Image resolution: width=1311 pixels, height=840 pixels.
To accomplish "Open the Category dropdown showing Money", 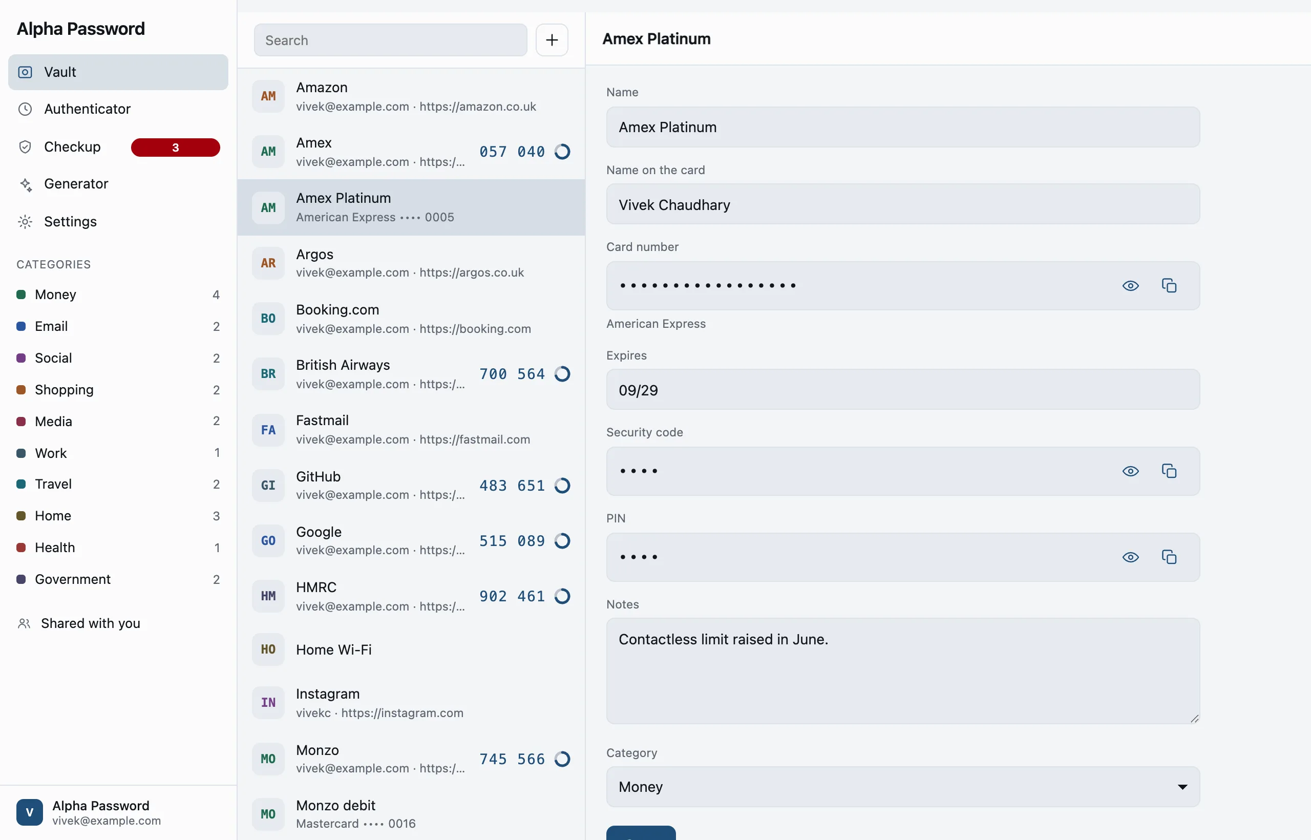I will click(903, 787).
